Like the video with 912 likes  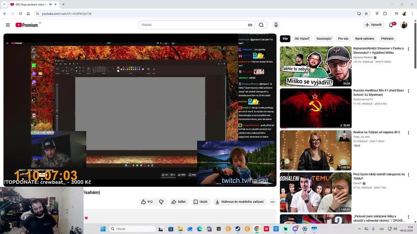click(147, 202)
